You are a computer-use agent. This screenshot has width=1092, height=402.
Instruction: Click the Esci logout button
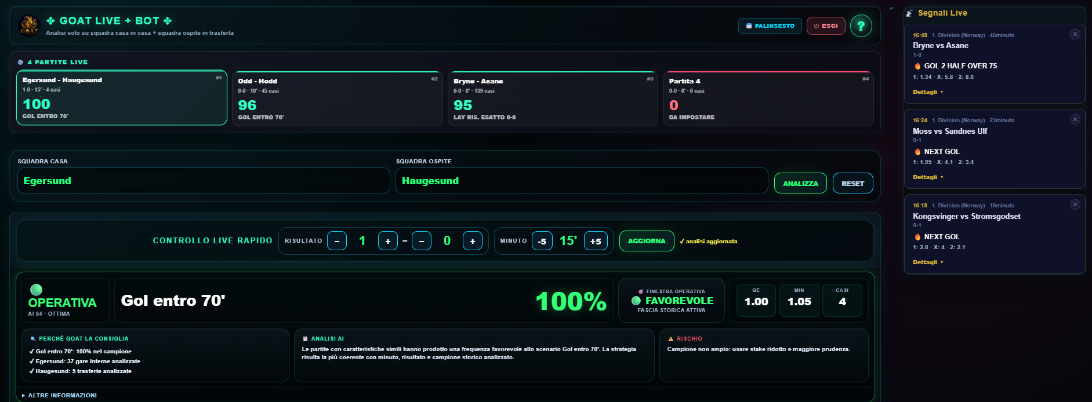(826, 26)
